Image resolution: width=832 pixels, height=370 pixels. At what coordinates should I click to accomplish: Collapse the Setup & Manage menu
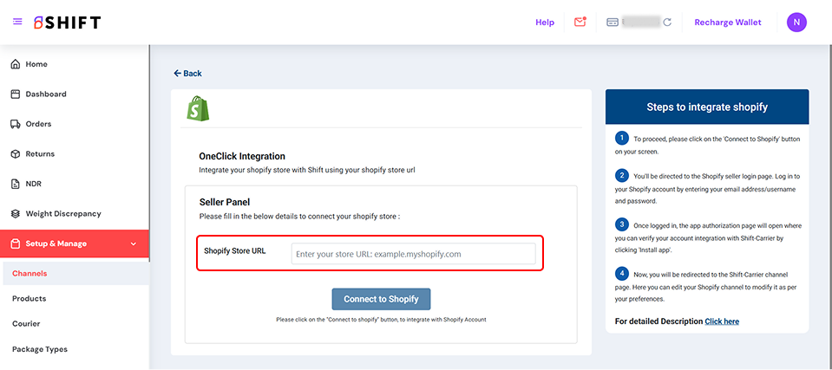coord(133,244)
